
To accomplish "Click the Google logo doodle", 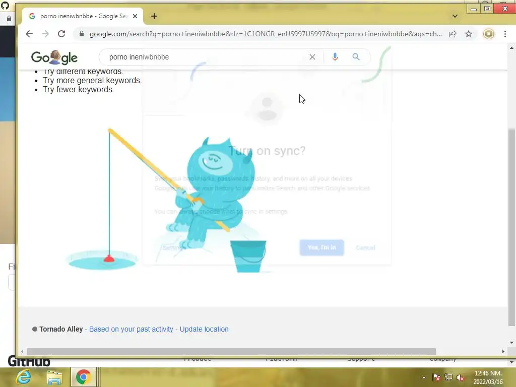I will [54, 57].
